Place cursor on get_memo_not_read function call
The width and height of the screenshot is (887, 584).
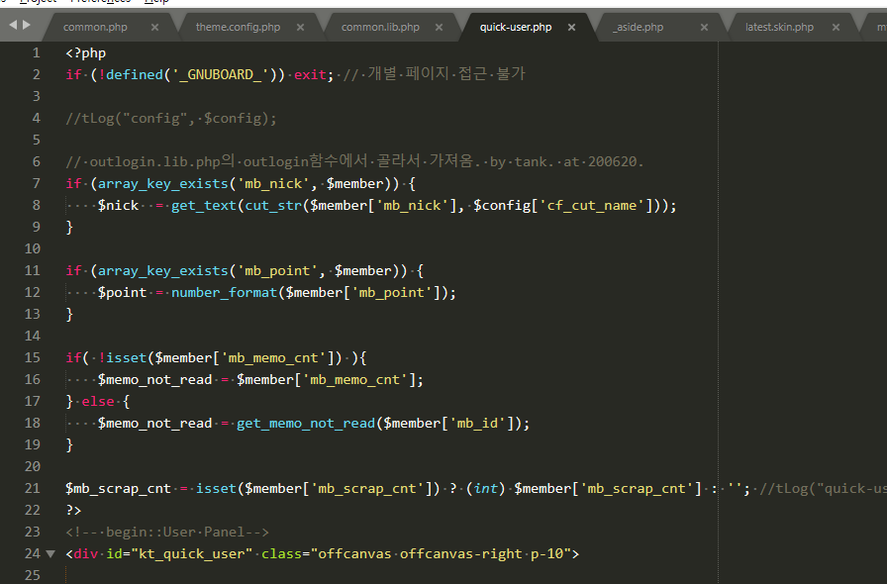306,423
